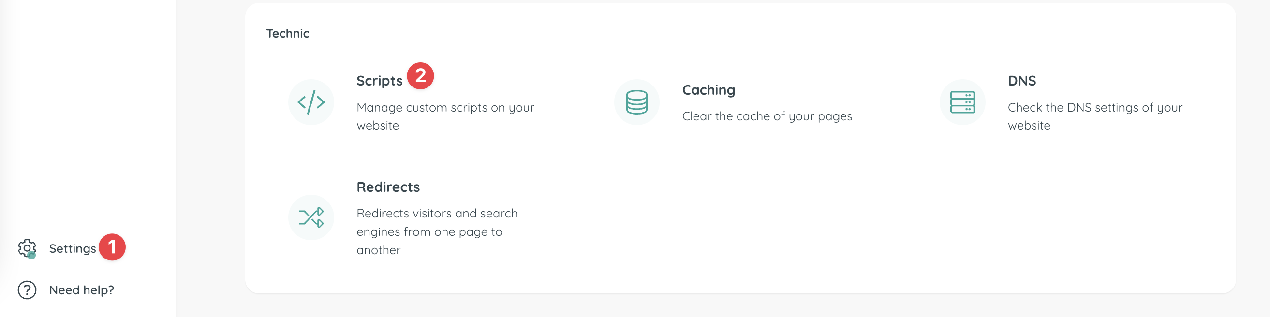Click the Settings gear icon in sidebar
Screen dimensions: 1270x317
(x=27, y=248)
